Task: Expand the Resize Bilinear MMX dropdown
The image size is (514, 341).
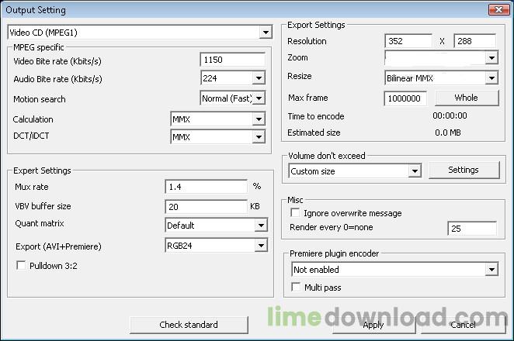Action: pos(491,77)
